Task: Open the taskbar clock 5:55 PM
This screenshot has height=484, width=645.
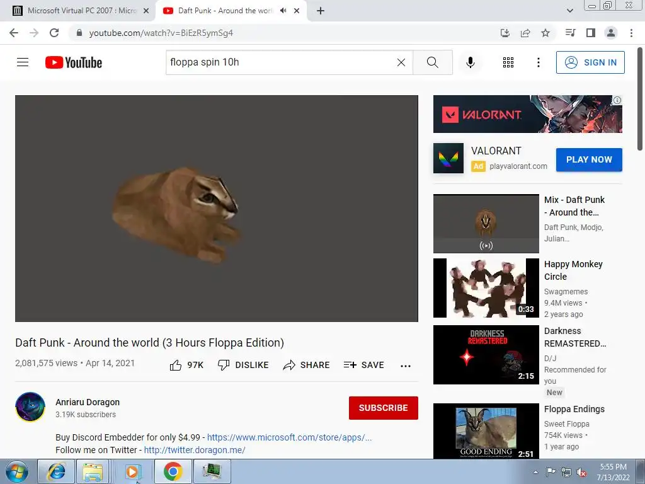Action: (614, 472)
